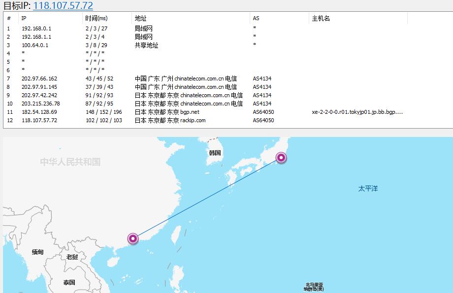This screenshot has height=293, width=453.
Task: Select hop IP 192.168.1.1
Action: tap(36, 37)
